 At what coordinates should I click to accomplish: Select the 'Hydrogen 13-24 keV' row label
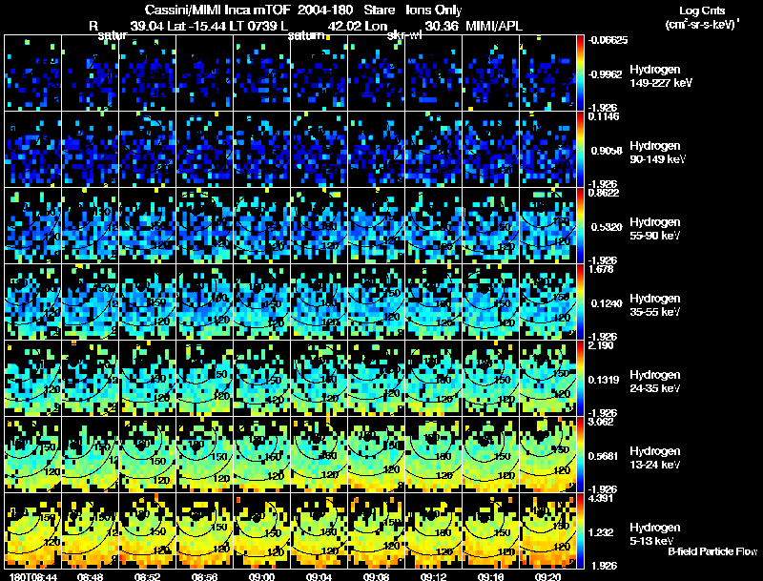[x=655, y=458]
